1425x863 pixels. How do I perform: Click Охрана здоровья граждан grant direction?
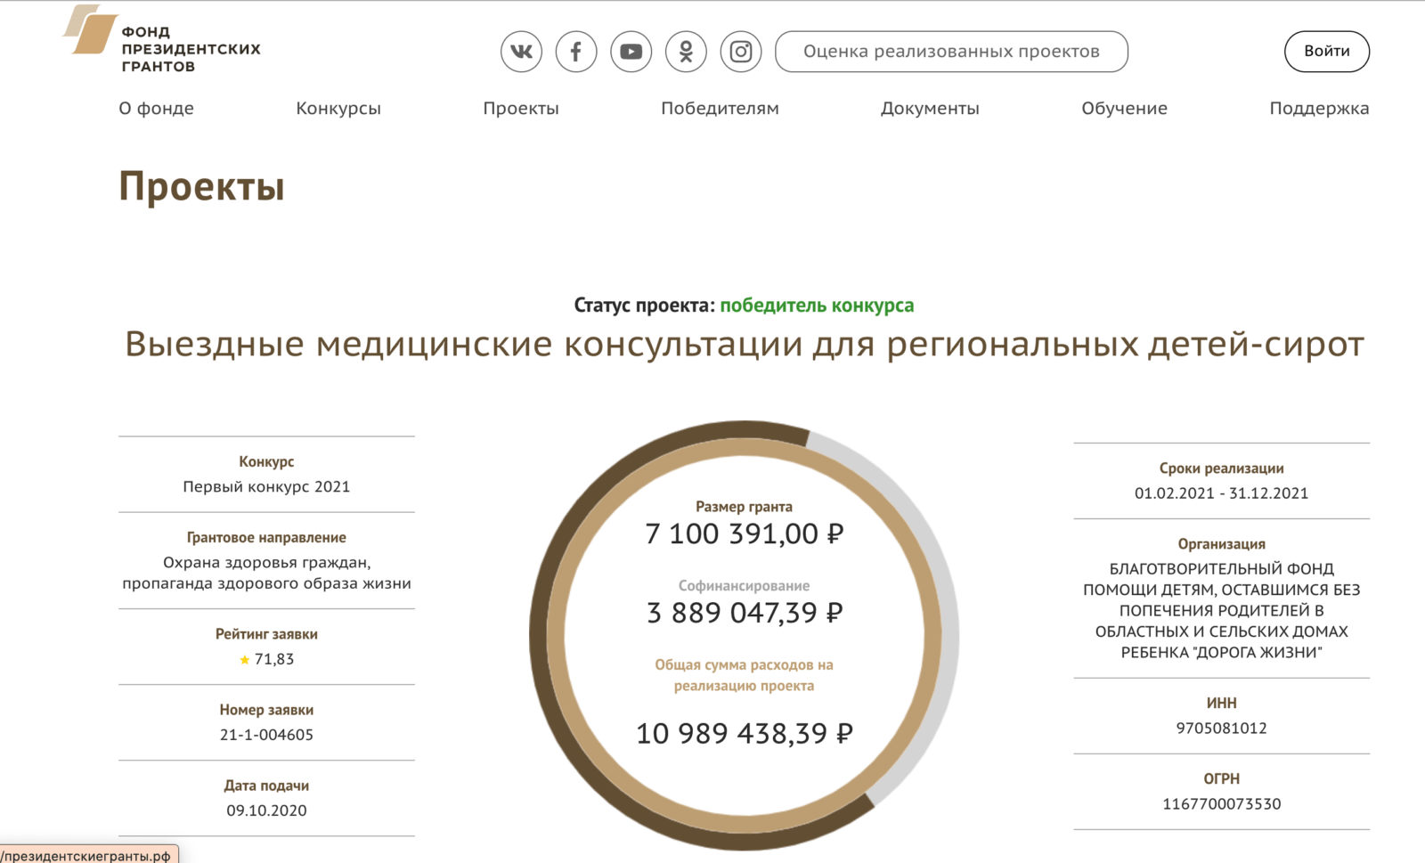pos(266,574)
